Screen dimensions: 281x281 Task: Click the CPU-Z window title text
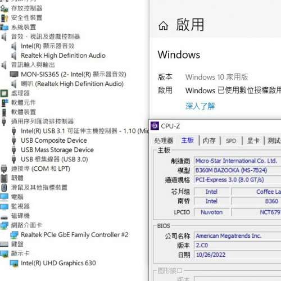click(x=170, y=126)
